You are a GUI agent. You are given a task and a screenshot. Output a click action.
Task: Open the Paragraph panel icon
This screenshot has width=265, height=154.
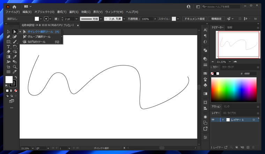(x=205, y=36)
